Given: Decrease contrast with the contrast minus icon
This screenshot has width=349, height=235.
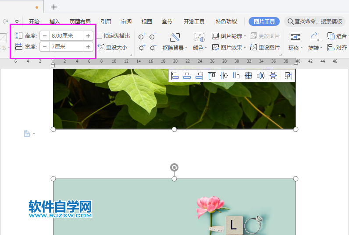Looking at the screenshot, I should [153, 36].
